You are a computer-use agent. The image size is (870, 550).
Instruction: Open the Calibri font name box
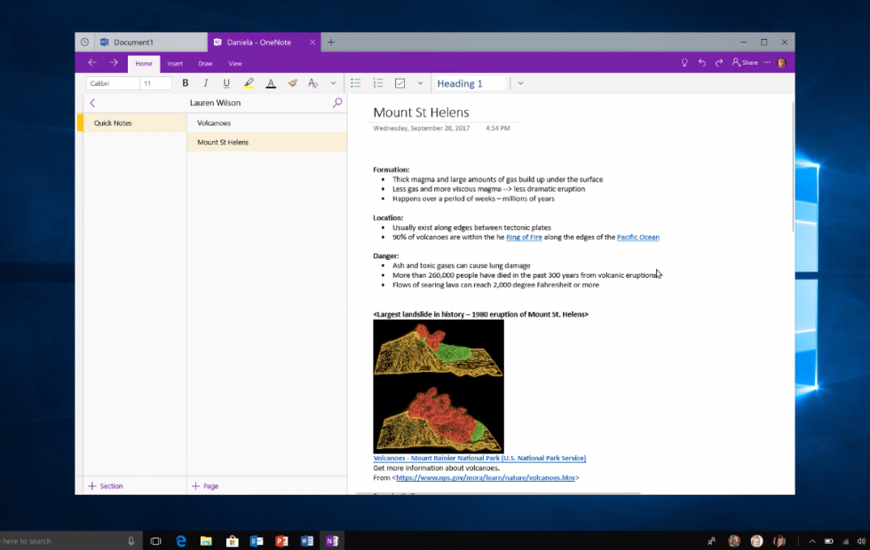point(113,83)
